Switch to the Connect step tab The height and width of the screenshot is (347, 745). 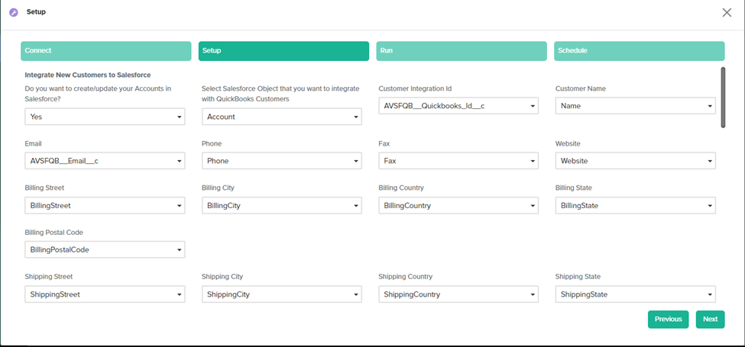click(105, 51)
